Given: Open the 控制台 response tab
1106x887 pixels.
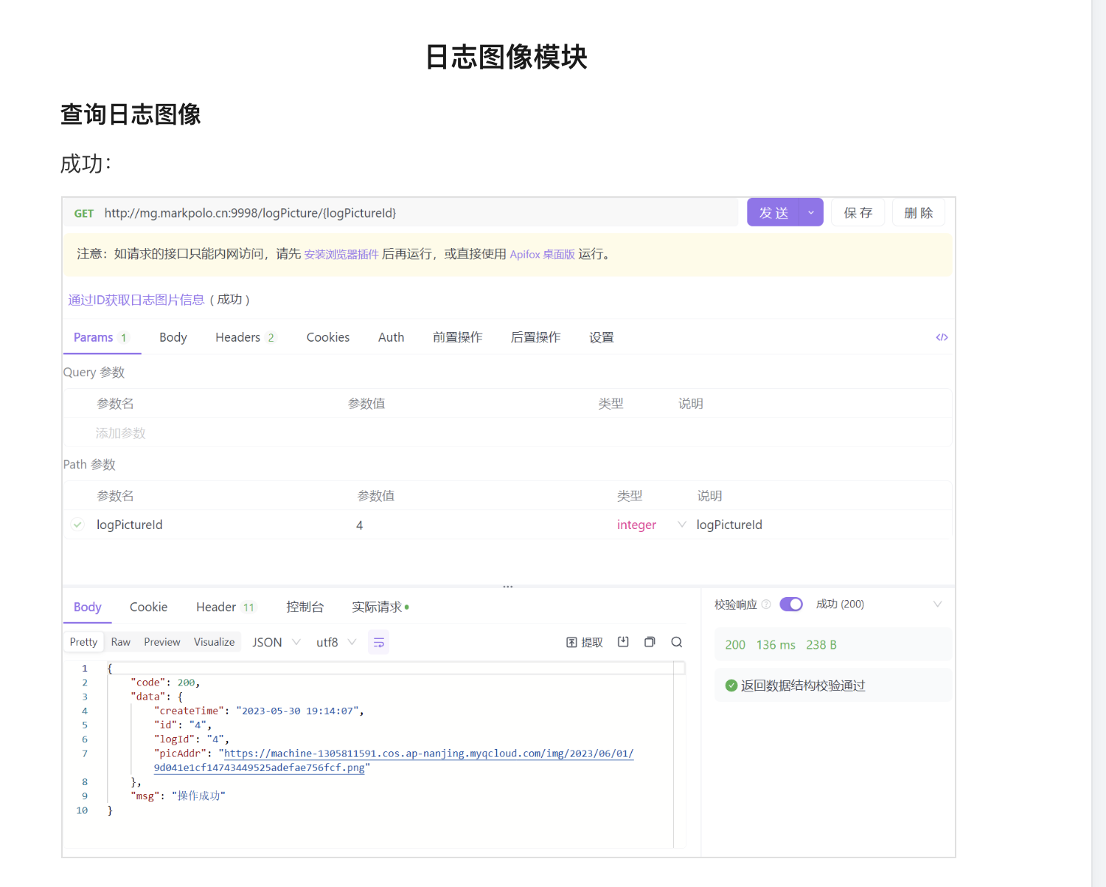Looking at the screenshot, I should click(305, 607).
